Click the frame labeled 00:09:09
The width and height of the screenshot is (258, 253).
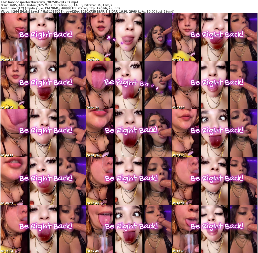coord(43,181)
